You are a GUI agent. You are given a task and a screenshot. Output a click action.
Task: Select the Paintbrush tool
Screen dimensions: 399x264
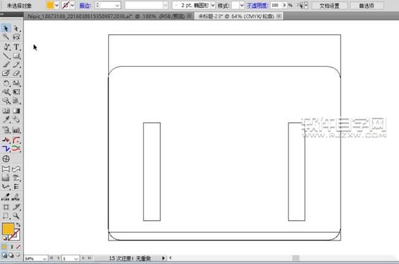[x=6, y=64]
